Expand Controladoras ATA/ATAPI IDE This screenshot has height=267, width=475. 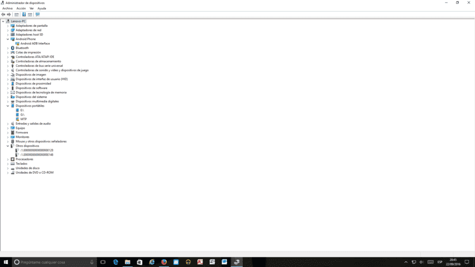pyautogui.click(x=8, y=57)
